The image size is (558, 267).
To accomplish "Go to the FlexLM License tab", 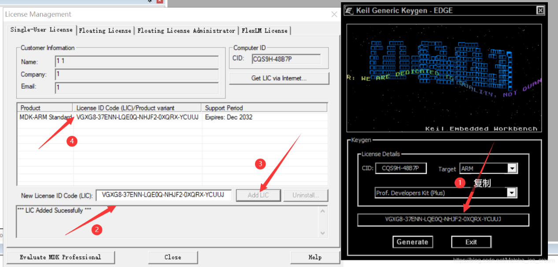I will pyautogui.click(x=264, y=31).
